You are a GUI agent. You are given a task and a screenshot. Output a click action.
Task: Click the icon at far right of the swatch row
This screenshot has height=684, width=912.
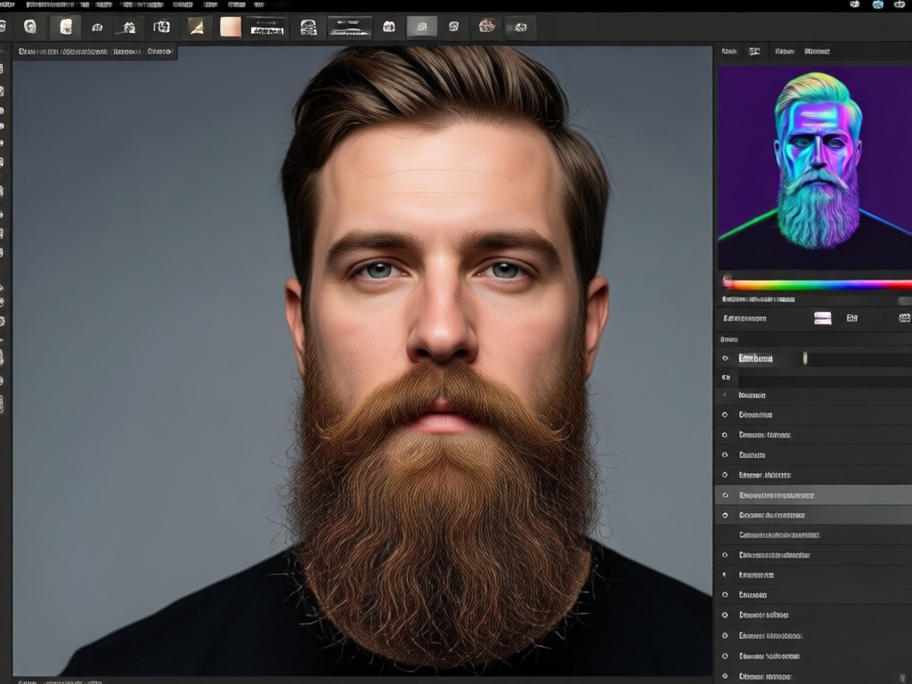905,318
